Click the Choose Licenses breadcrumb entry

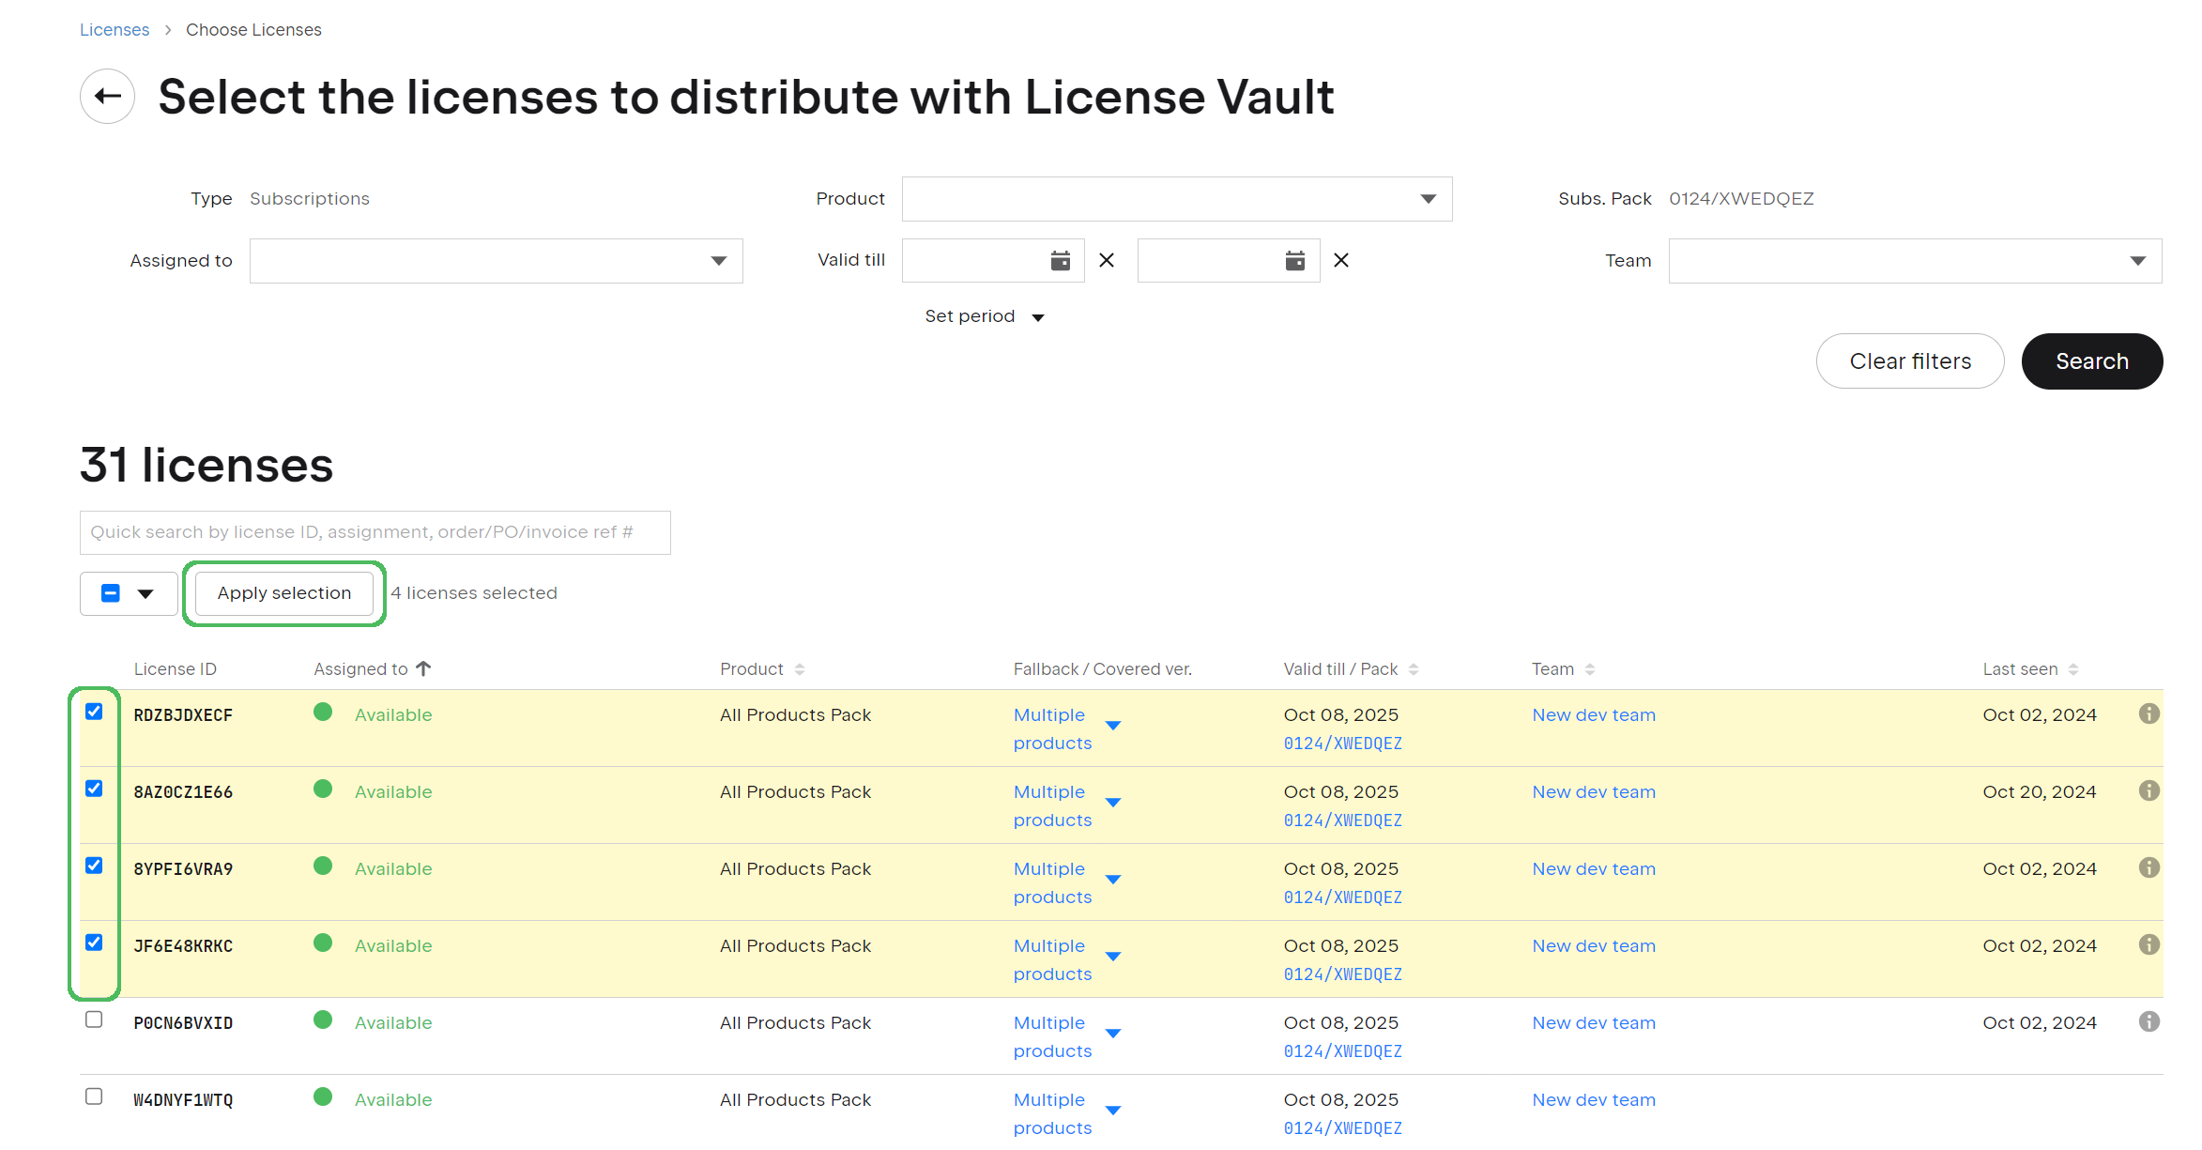tap(253, 29)
